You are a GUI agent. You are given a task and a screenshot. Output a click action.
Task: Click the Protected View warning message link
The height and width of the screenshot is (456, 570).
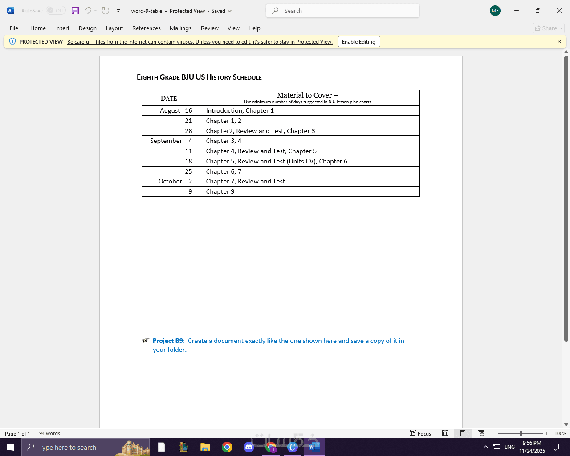pos(200,42)
